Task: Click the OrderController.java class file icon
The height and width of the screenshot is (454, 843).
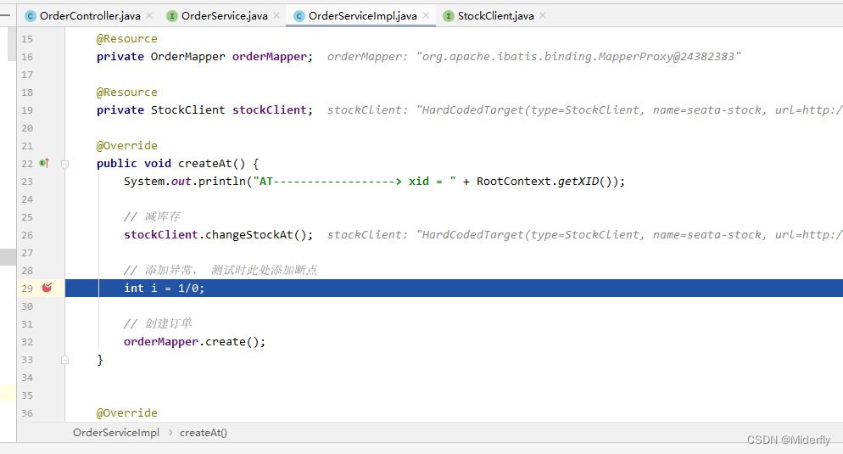Action: pyautogui.click(x=31, y=16)
